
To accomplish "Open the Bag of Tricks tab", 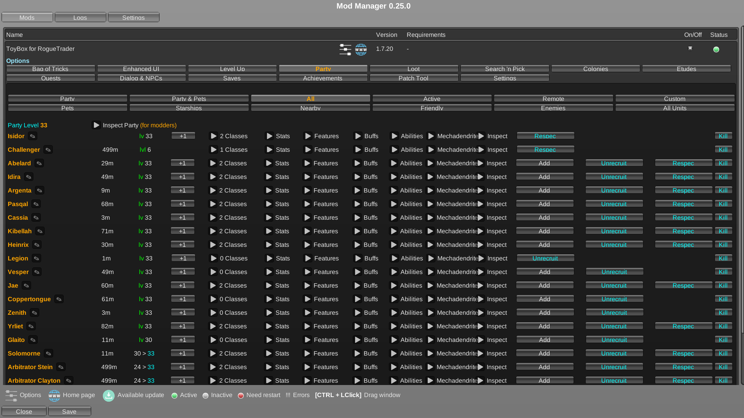I will [x=50, y=69].
